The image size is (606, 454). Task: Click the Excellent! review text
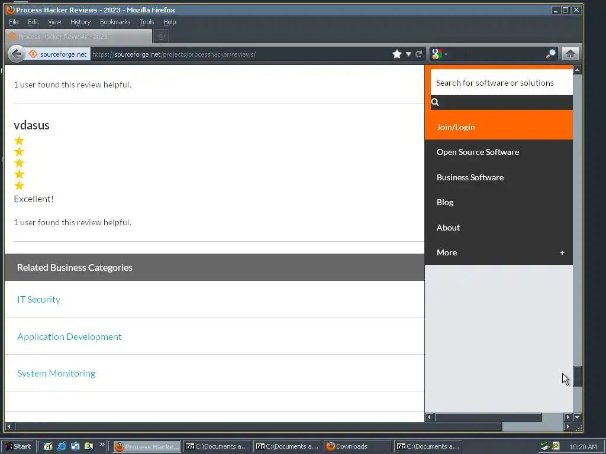coord(34,199)
